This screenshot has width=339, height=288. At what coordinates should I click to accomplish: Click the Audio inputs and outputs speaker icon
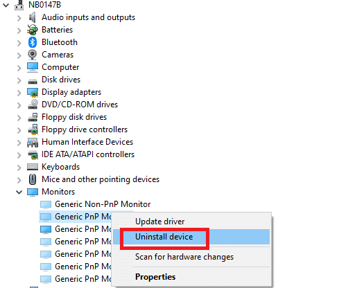[33, 17]
